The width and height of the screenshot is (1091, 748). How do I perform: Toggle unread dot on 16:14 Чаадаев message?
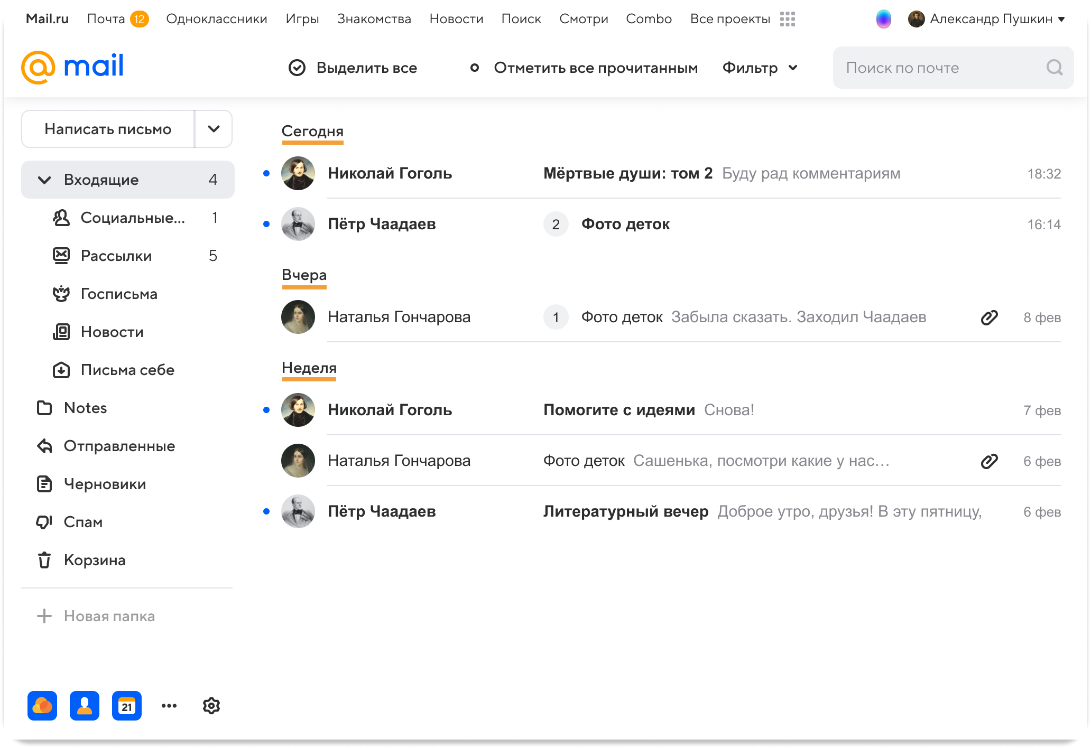(266, 224)
